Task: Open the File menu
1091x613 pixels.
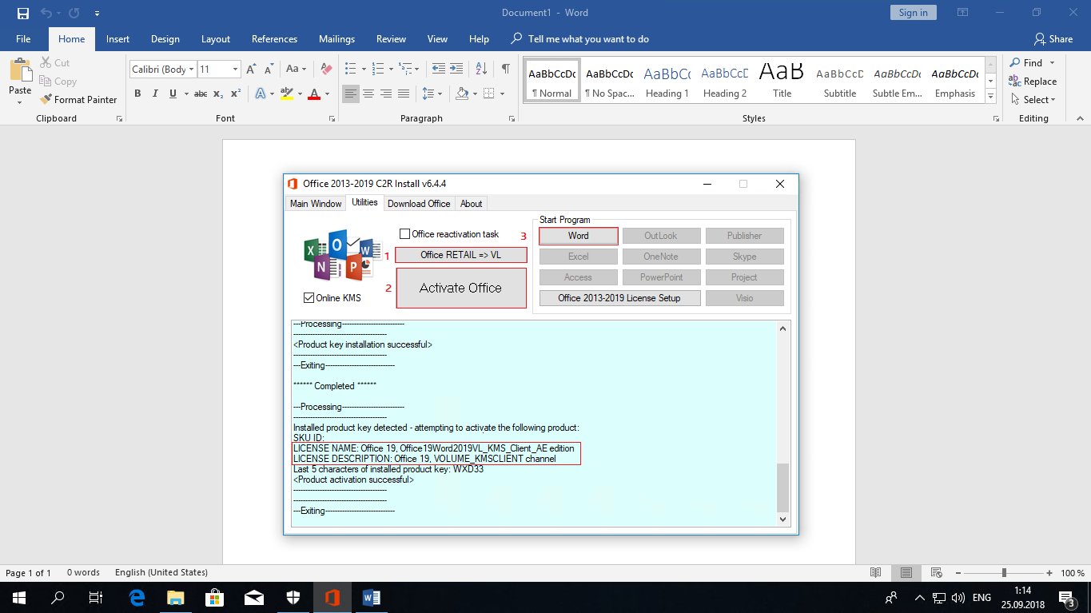Action: (x=23, y=39)
